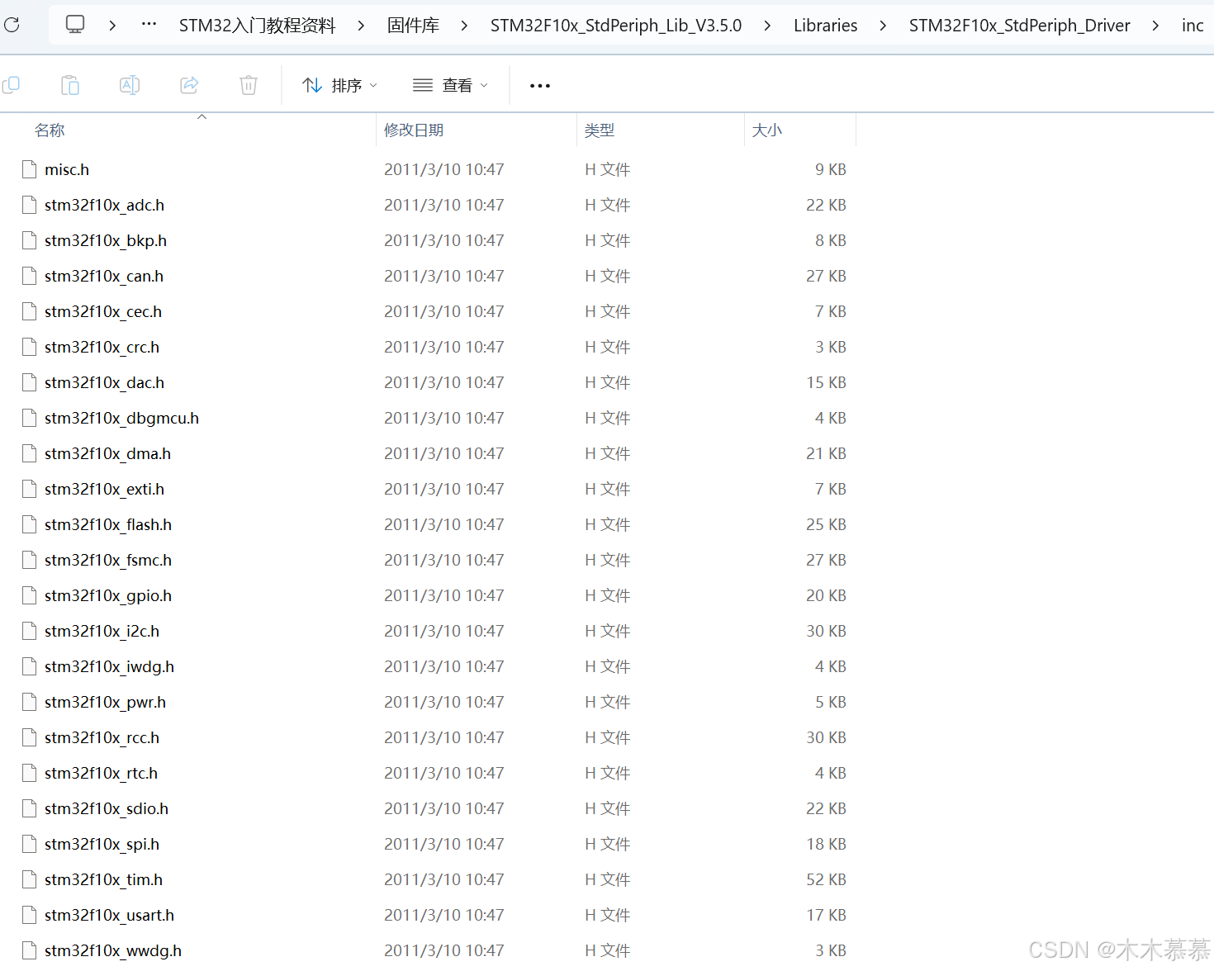Click the 9 KB size of misc.h
This screenshot has width=1214, height=971.
pos(831,169)
